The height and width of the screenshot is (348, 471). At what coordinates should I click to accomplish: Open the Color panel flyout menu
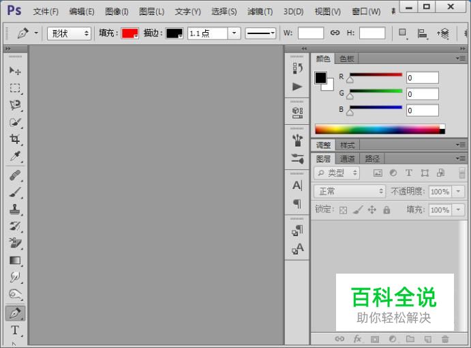pyautogui.click(x=460, y=59)
